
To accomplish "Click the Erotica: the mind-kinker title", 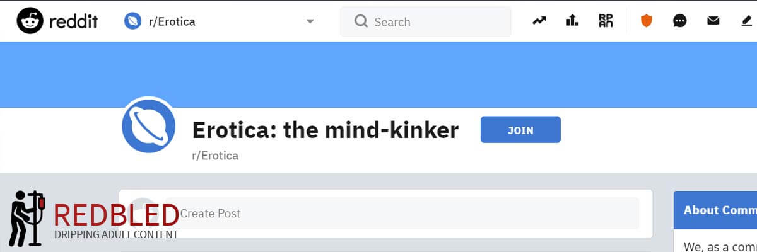I will point(326,130).
